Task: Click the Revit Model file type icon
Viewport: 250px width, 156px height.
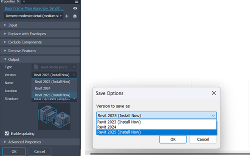Action: (36, 67)
